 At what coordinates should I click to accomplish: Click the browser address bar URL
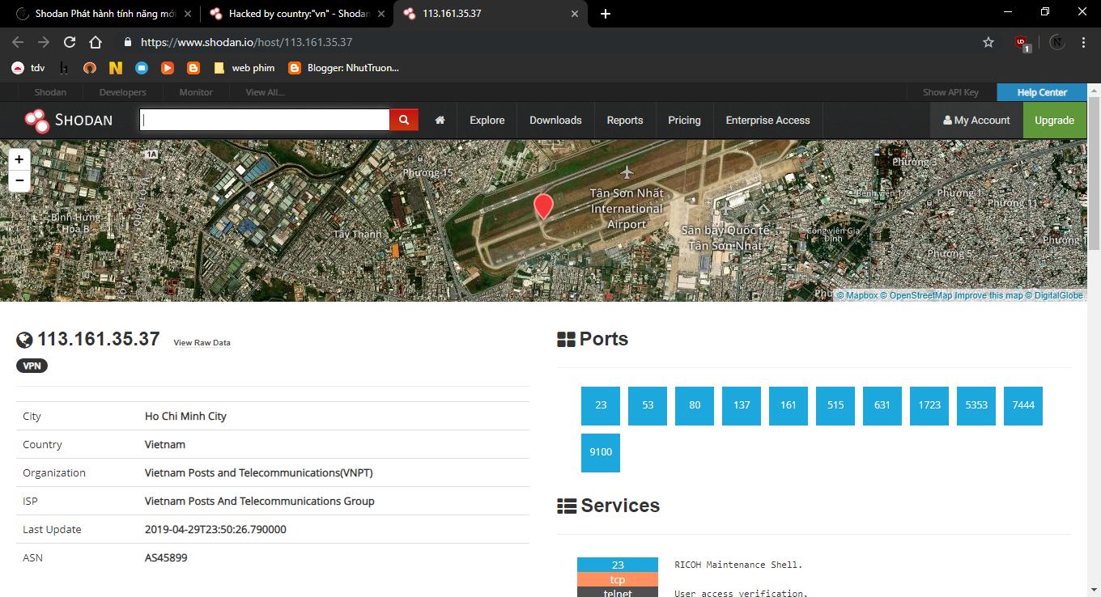pos(246,42)
